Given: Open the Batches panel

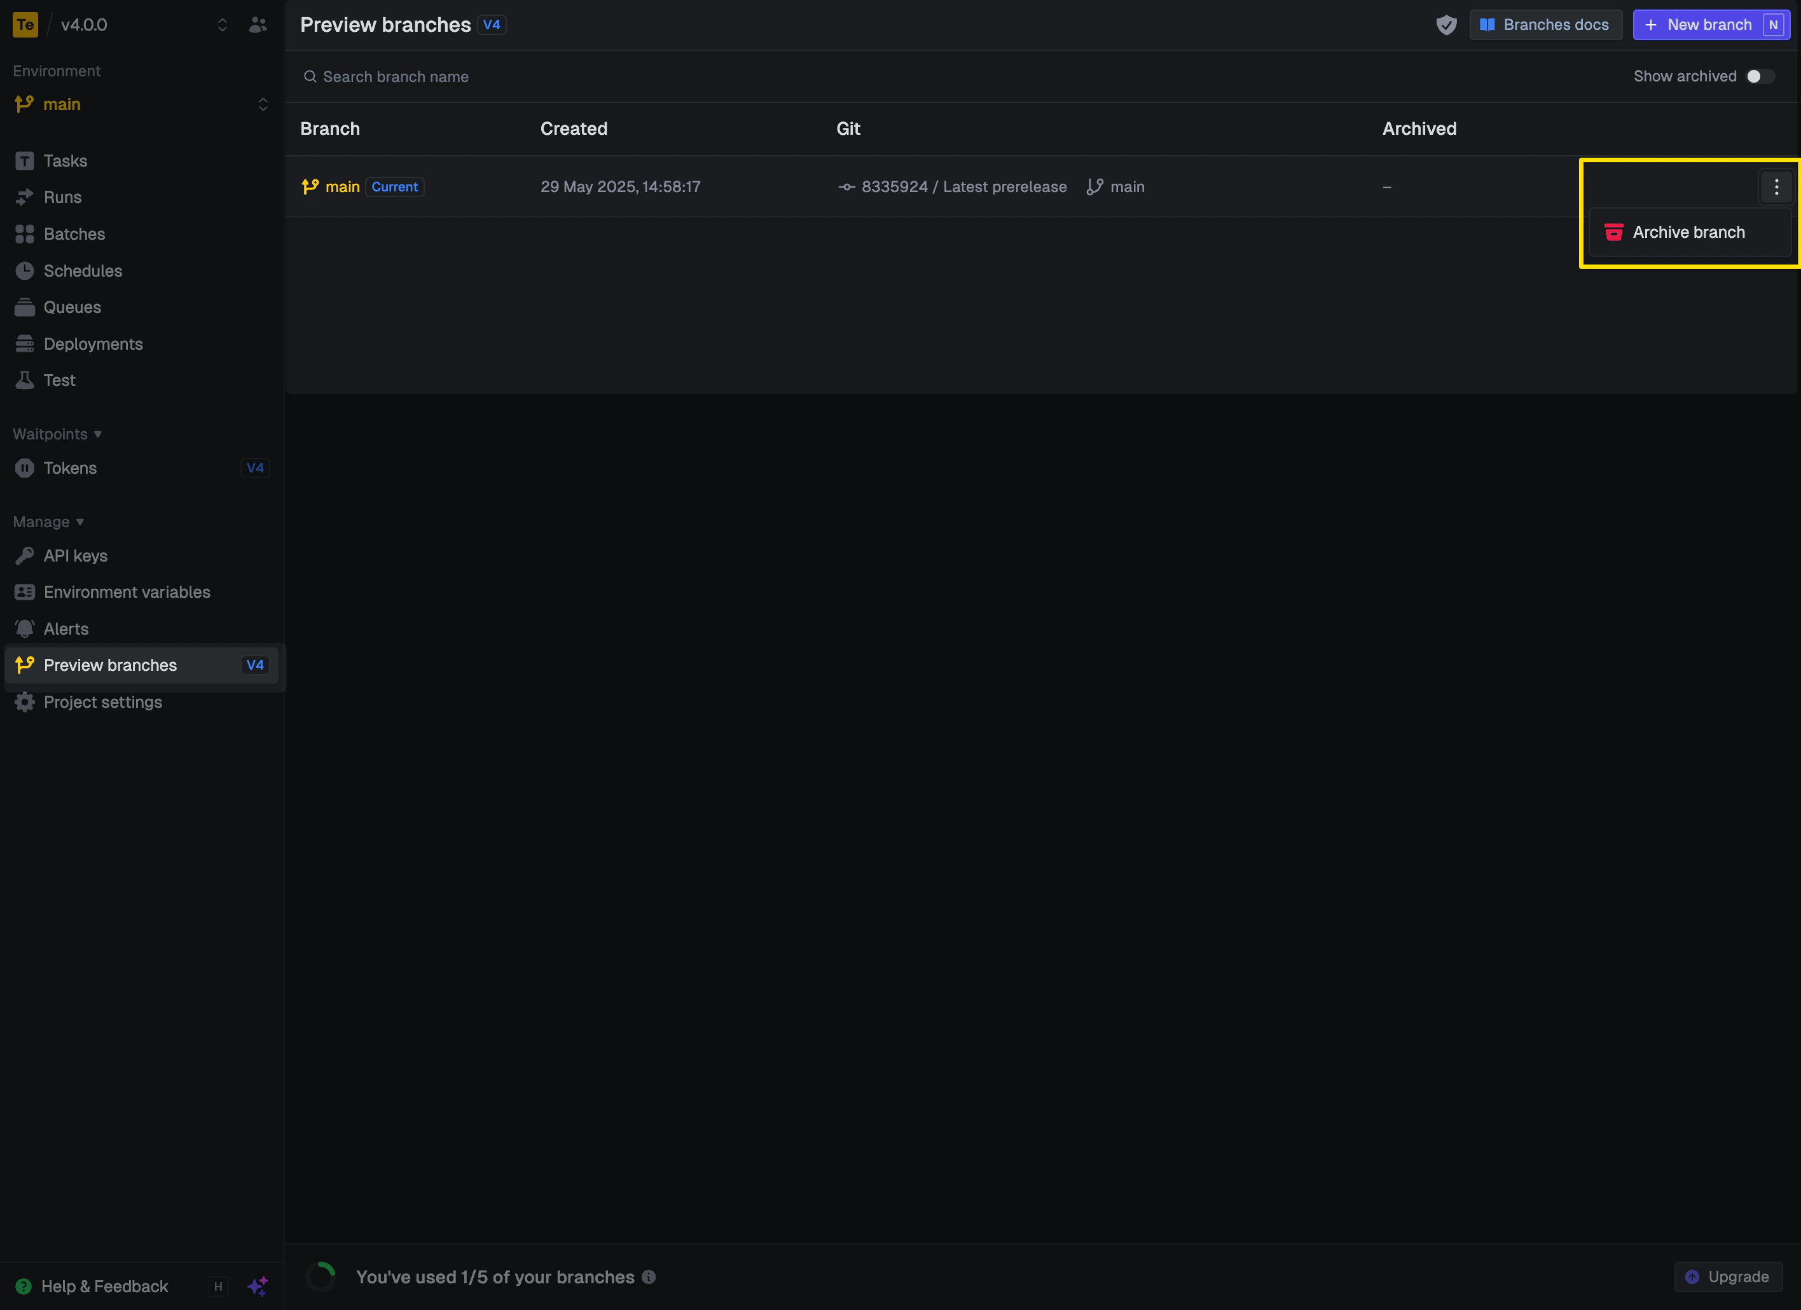Looking at the screenshot, I should pos(74,233).
